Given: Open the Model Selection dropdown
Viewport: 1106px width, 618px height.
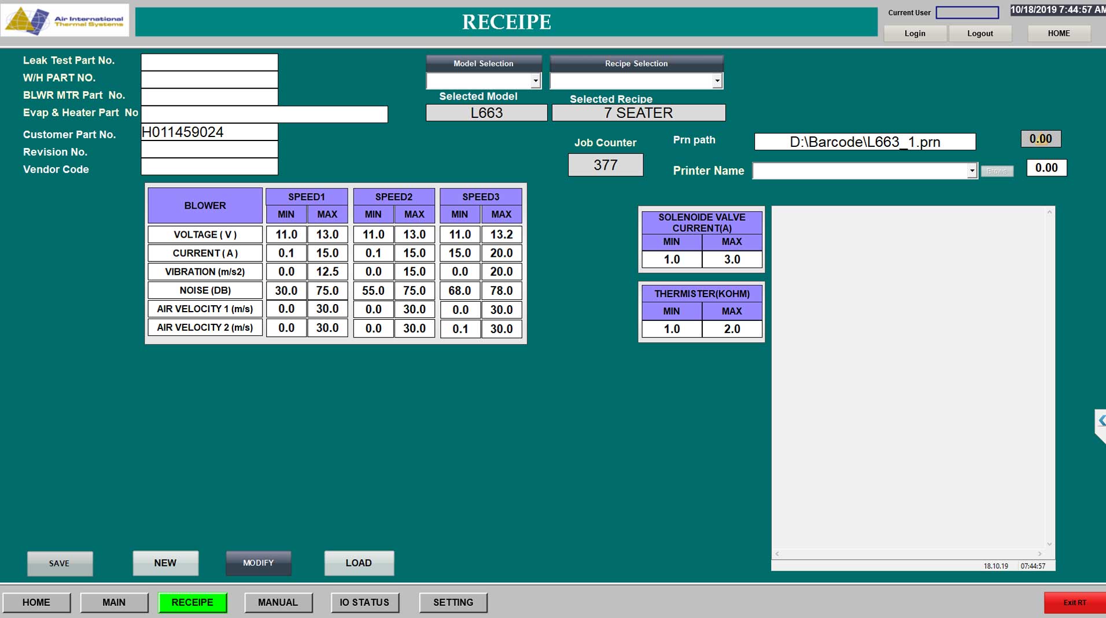Looking at the screenshot, I should coord(535,81).
